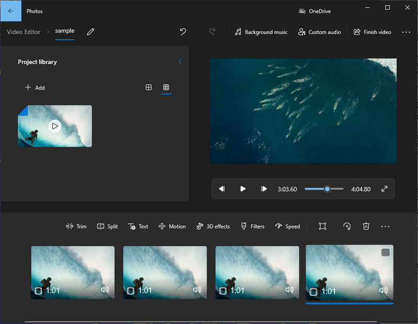
Task: Redo the last undone edit
Action: pos(212,32)
